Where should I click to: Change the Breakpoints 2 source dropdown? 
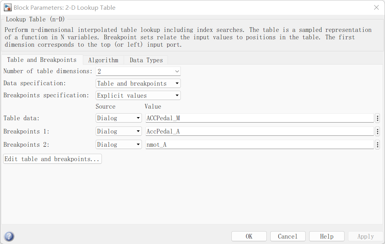pos(119,145)
